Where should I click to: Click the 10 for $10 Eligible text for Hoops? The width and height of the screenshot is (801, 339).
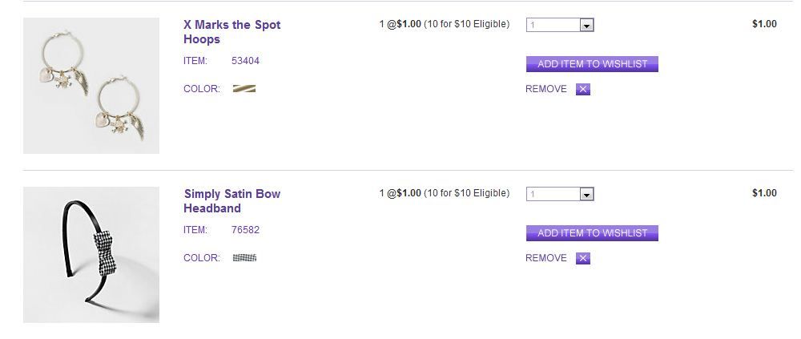pos(466,24)
